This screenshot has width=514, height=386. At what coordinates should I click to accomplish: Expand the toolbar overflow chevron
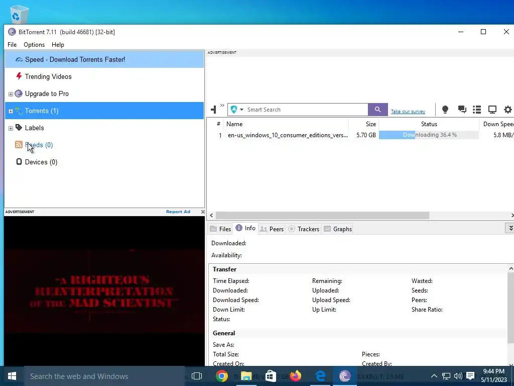(222, 106)
